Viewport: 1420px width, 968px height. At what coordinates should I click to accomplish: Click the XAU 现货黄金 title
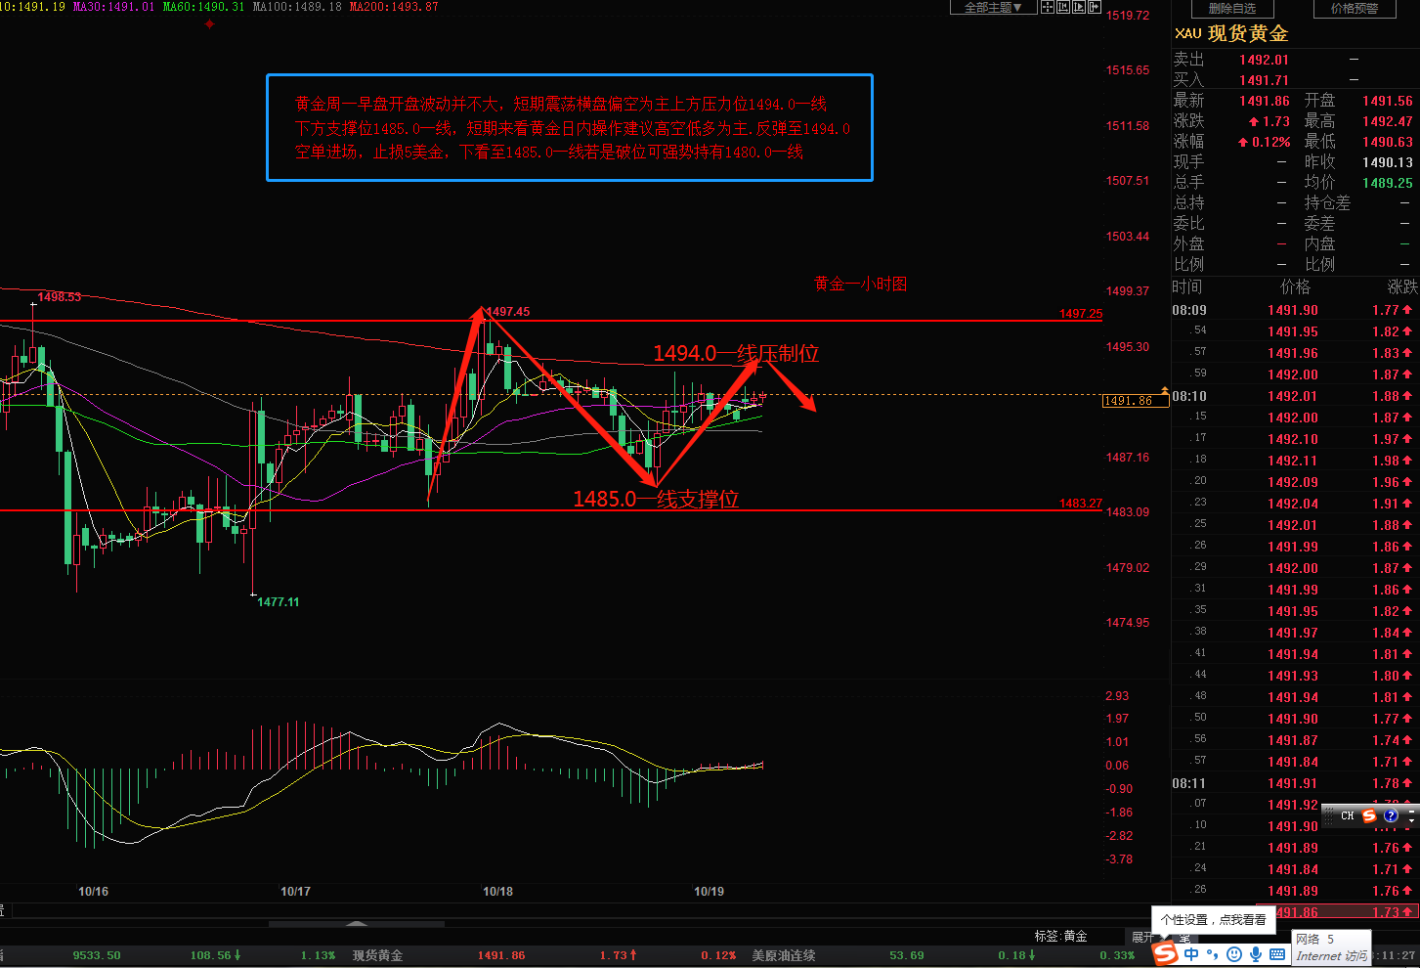click(x=1231, y=33)
